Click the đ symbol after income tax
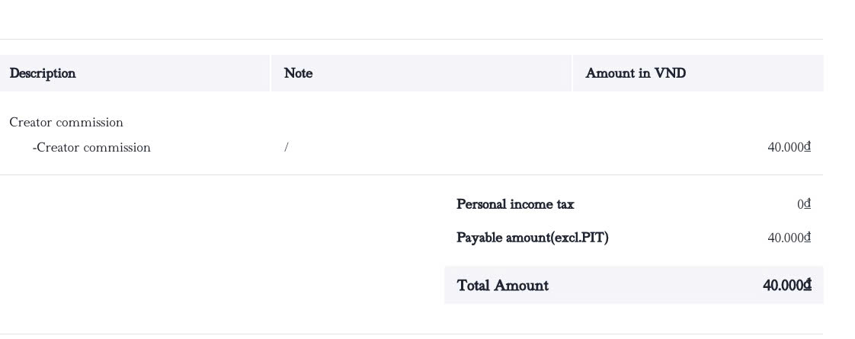Viewport: 855px width, 339px height. click(x=808, y=204)
